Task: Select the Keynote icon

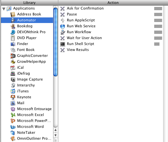Action: coord(13,97)
